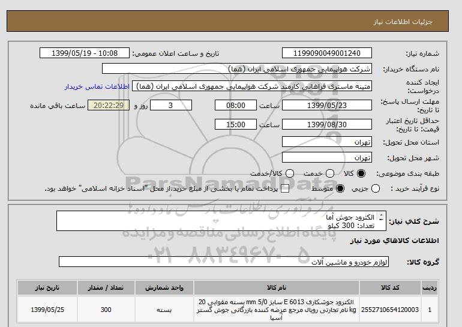Click the general description text area الکترود جوش آما
The image size is (462, 327).
click(221, 221)
